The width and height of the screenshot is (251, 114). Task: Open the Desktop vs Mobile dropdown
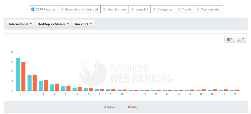pyautogui.click(x=53, y=24)
